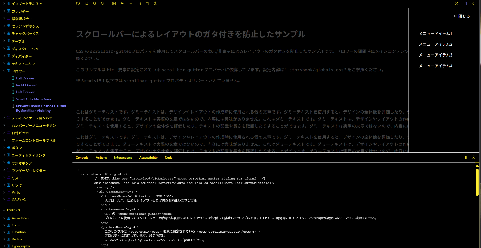Zoom in on the story preview

pyautogui.click(x=86, y=3)
